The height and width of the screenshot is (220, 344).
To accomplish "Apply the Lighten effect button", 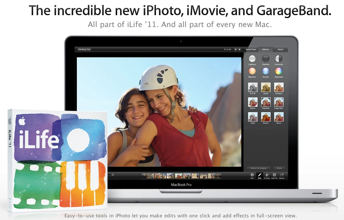I will pos(252,59).
